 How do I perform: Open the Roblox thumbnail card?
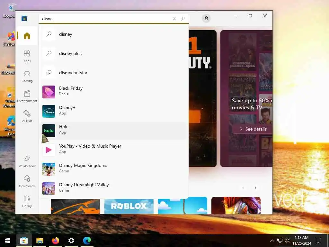(x=129, y=206)
